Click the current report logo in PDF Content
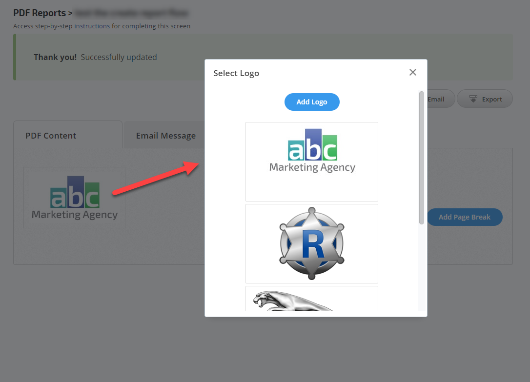Viewport: 530px width, 382px height. point(74,198)
